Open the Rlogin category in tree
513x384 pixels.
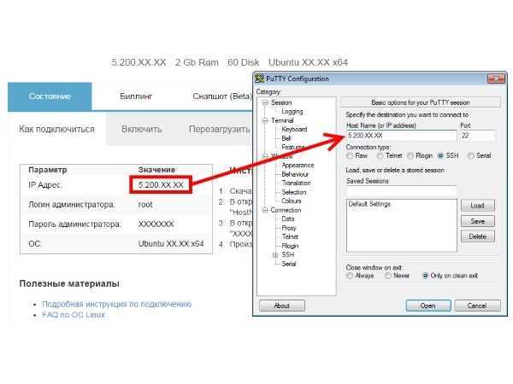coord(290,246)
